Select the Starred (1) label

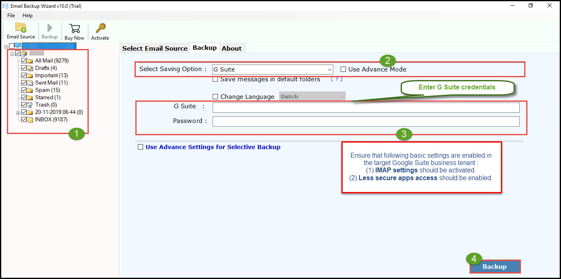pyautogui.click(x=48, y=98)
